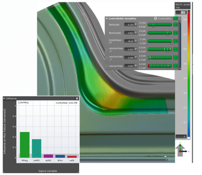Screen dimensions: 202x175
Task: Click the icon left of reductionState_3
Action: coord(107,58)
